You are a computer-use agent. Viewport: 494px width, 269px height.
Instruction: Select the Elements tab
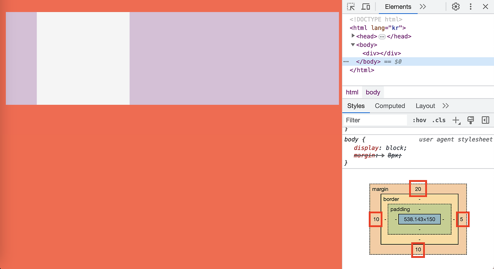point(398,7)
